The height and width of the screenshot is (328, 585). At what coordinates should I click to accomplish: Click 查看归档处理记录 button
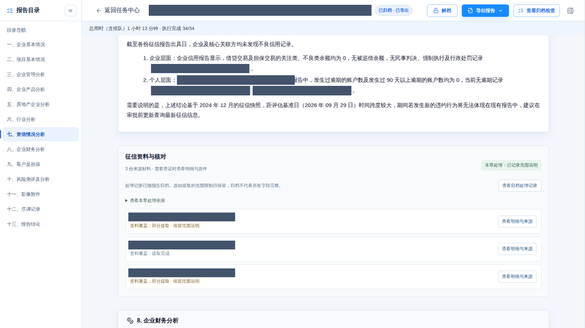(520, 186)
